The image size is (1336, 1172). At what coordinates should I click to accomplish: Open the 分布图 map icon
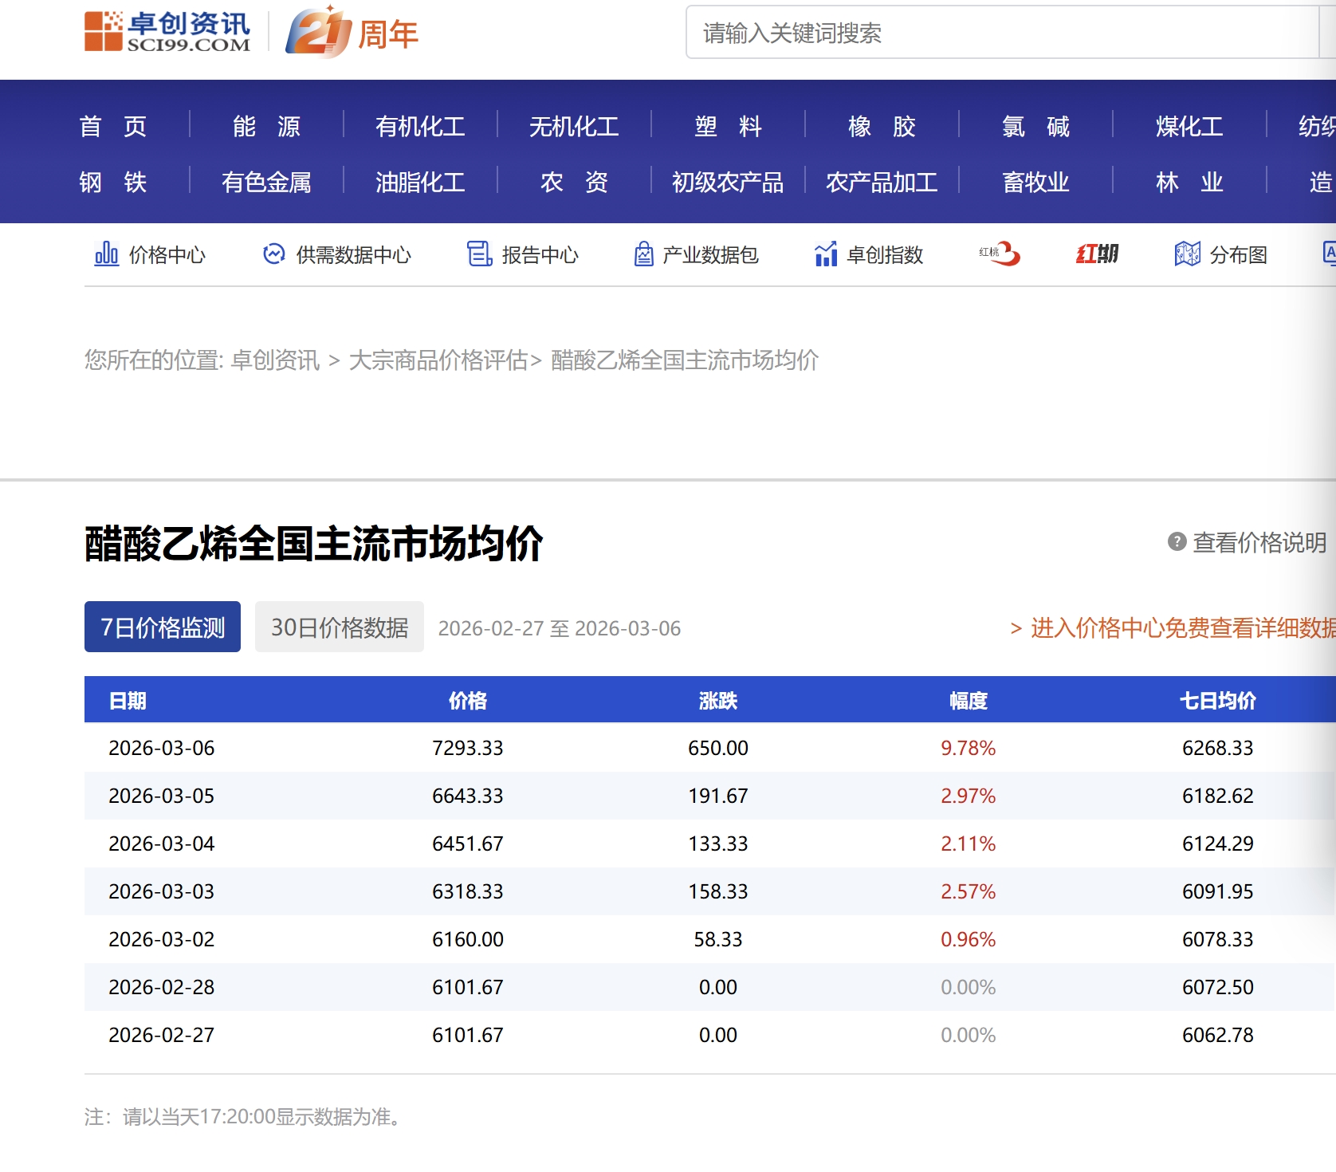tap(1187, 254)
